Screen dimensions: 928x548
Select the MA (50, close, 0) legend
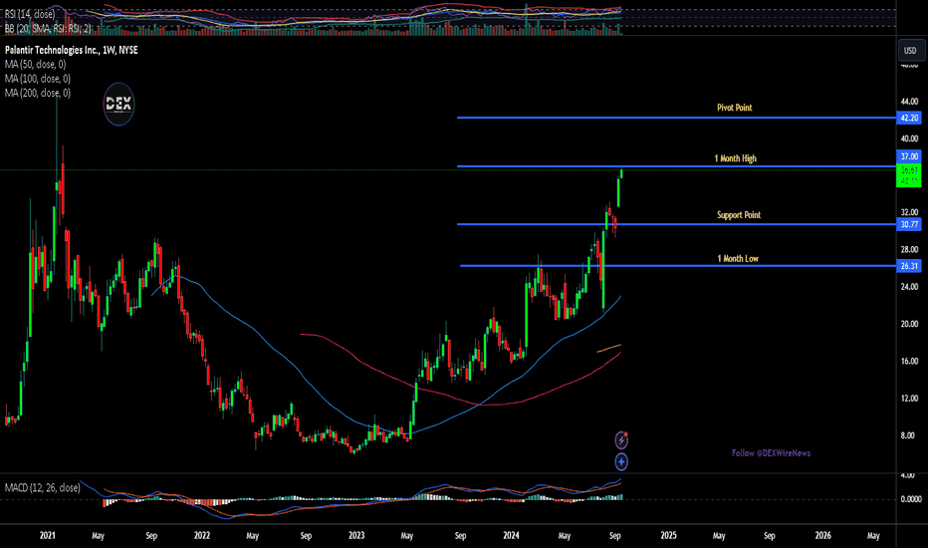(36, 64)
